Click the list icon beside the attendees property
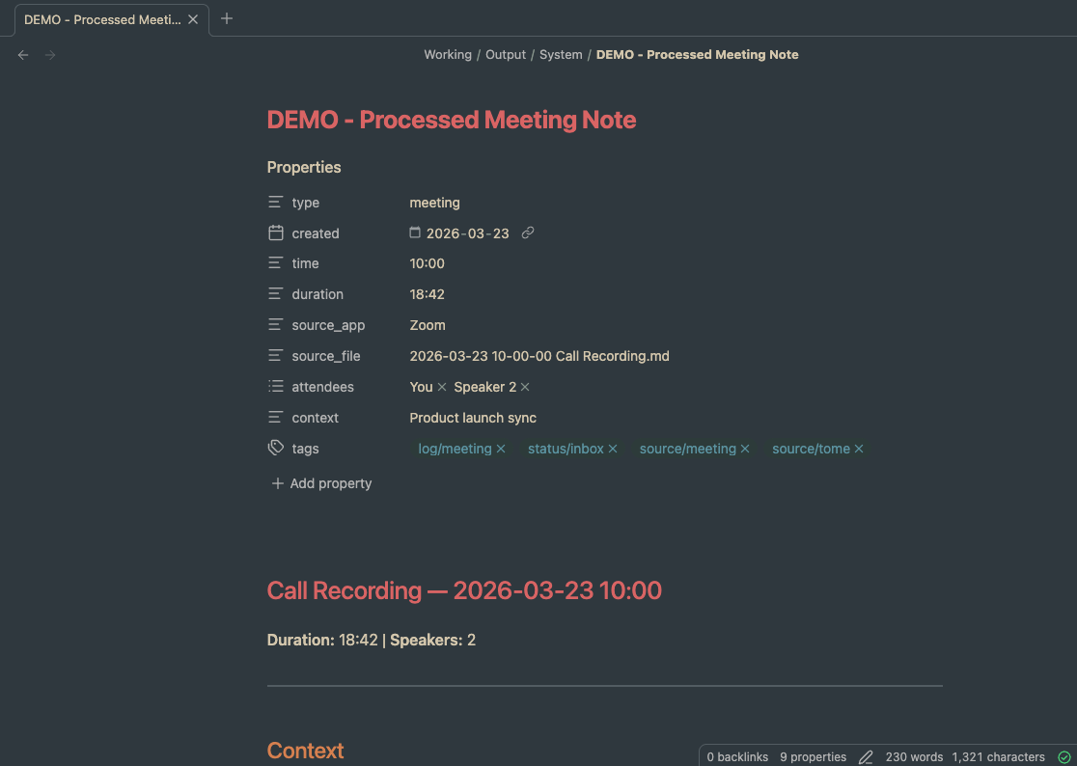 [x=276, y=386]
